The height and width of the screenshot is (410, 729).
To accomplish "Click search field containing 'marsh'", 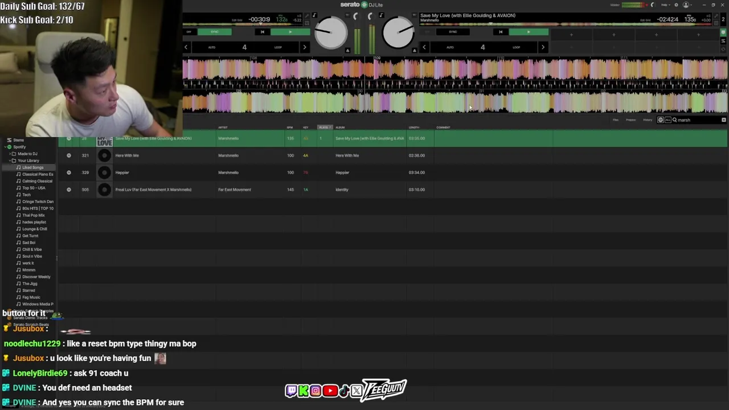I will 698,120.
